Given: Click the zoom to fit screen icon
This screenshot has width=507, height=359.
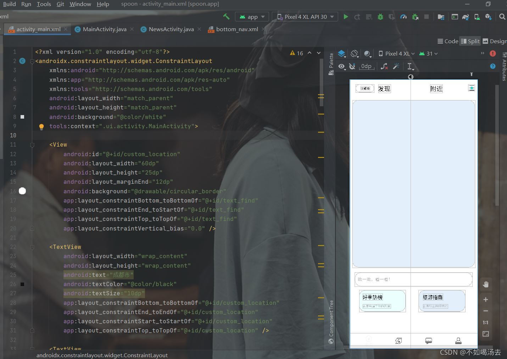Looking at the screenshot, I should point(486,334).
